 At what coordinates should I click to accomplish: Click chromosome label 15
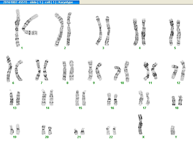click(80, 108)
